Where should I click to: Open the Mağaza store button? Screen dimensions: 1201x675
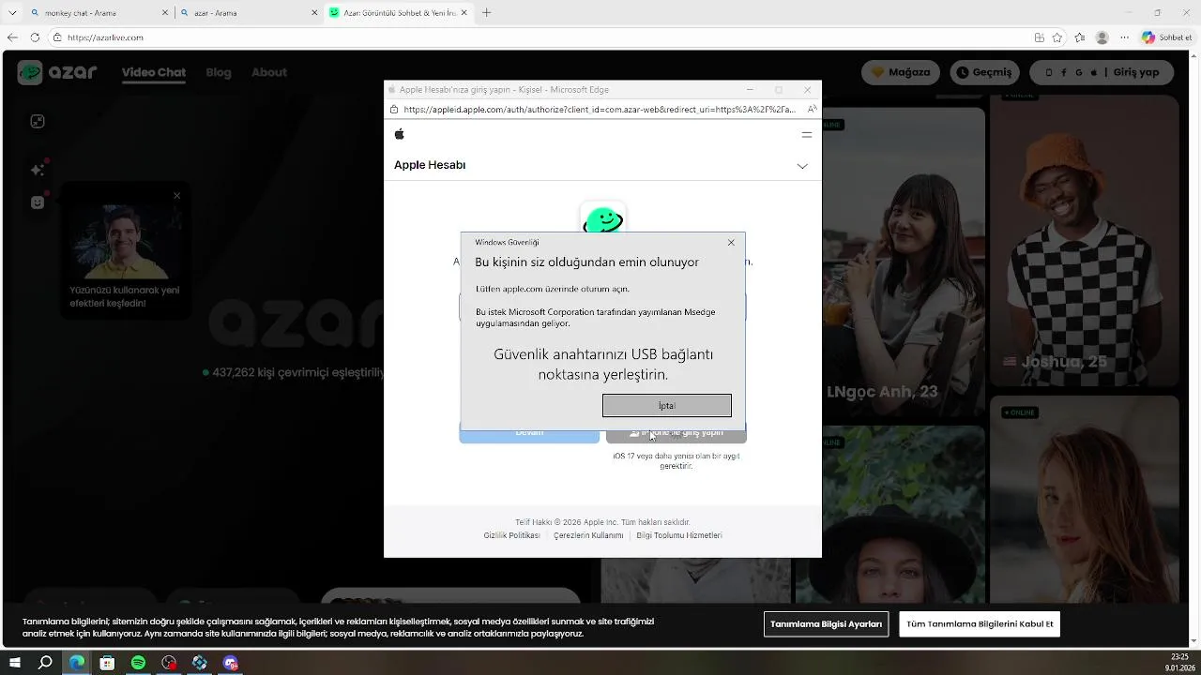tap(901, 72)
